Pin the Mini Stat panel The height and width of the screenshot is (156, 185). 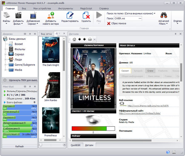coord(30,86)
